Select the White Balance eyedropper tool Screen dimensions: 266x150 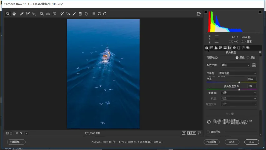coord(22,14)
